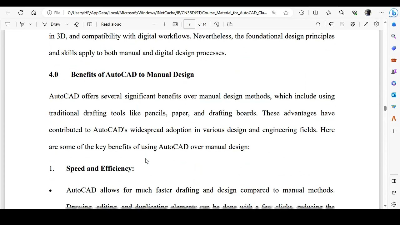Click the back navigation arrow
Viewport: 400px width, 225px height.
pos(8,13)
